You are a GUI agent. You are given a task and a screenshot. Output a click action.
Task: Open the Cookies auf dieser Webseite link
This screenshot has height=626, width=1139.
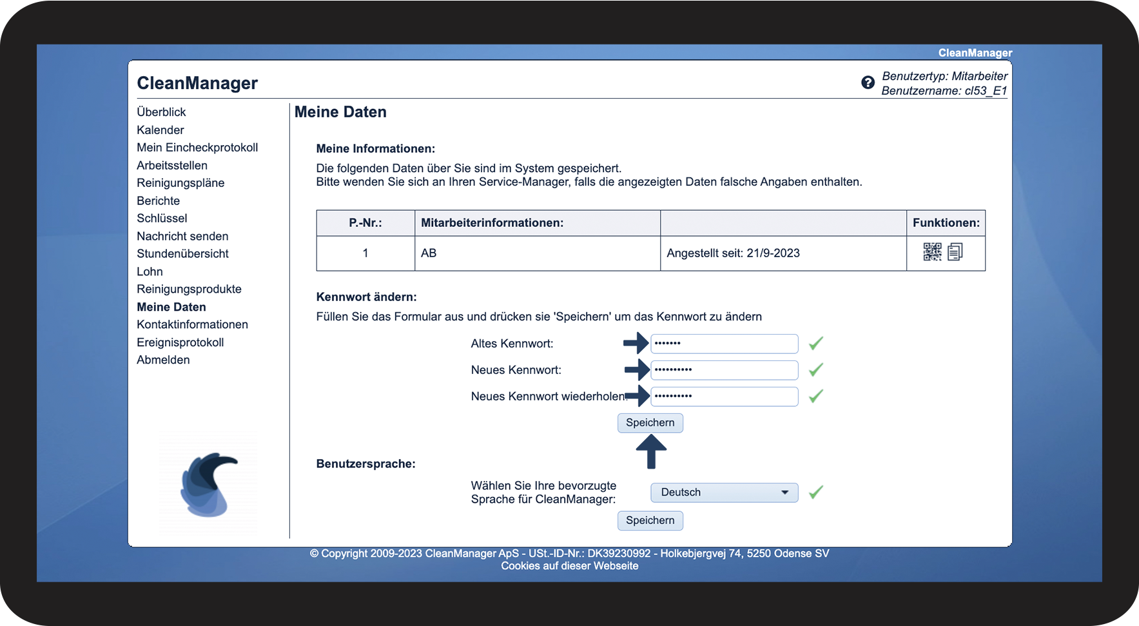[570, 566]
